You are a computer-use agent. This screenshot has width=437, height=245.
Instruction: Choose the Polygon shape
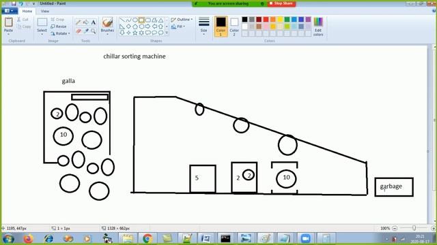click(x=154, y=20)
